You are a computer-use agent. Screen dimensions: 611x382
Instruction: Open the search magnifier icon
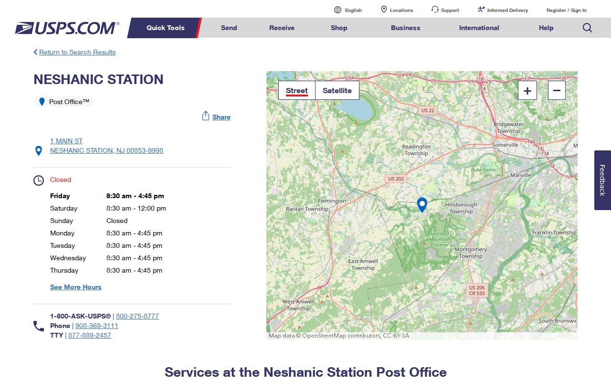[x=588, y=28]
